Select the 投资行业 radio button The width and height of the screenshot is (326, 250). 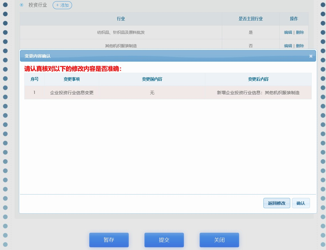(22, 5)
